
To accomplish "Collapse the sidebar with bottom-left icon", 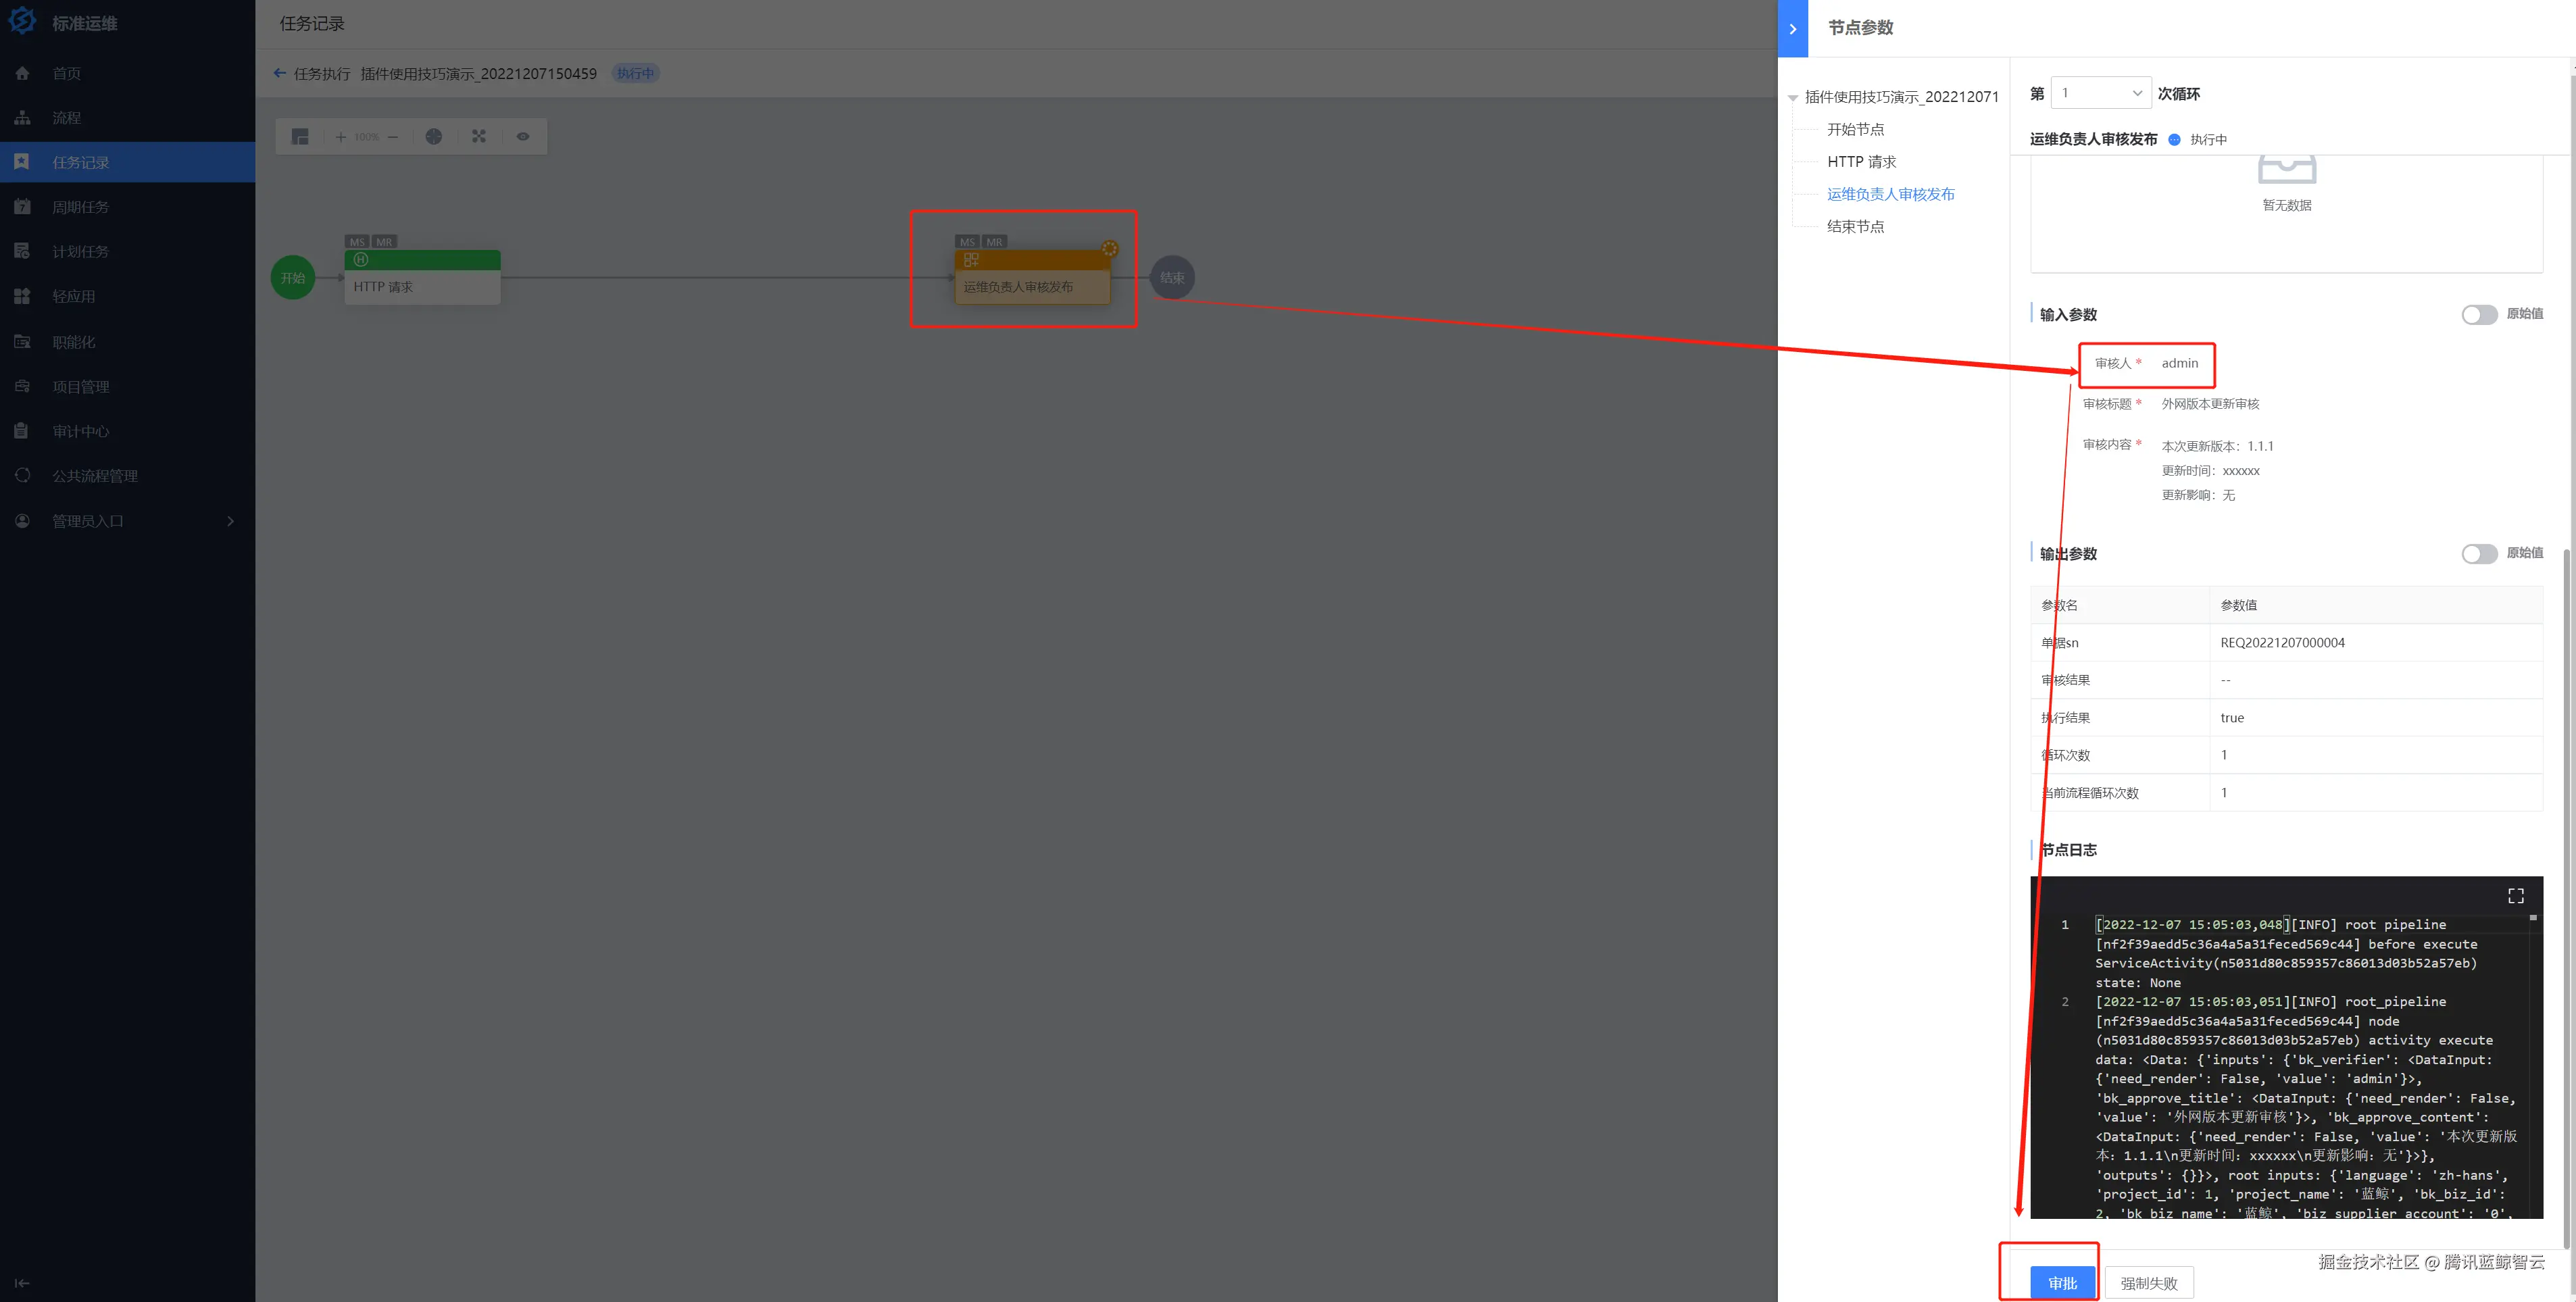I will coord(22,1283).
